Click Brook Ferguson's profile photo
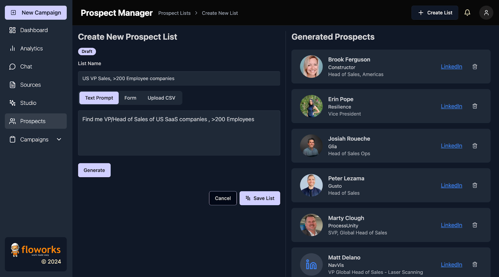The image size is (499, 277). click(311, 67)
